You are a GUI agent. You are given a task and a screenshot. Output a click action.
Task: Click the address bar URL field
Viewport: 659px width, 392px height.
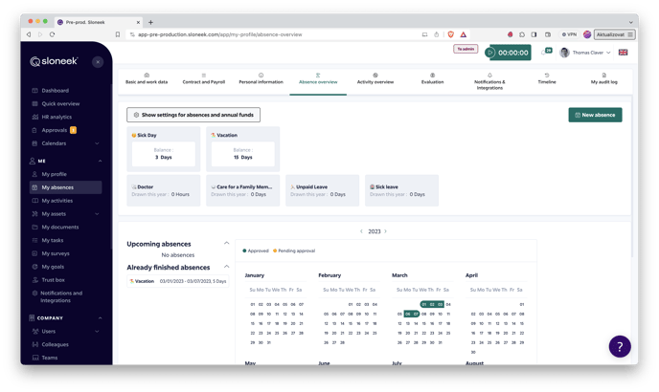click(x=273, y=34)
